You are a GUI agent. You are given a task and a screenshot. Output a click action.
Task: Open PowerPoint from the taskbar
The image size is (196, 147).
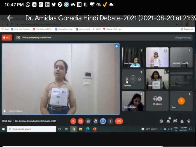[x=95, y=129]
